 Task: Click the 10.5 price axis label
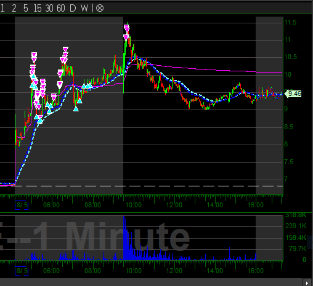(x=291, y=57)
